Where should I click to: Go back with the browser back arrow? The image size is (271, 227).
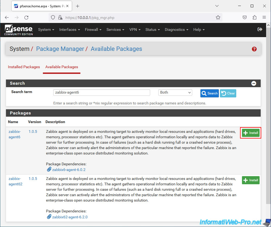[x=7, y=18]
